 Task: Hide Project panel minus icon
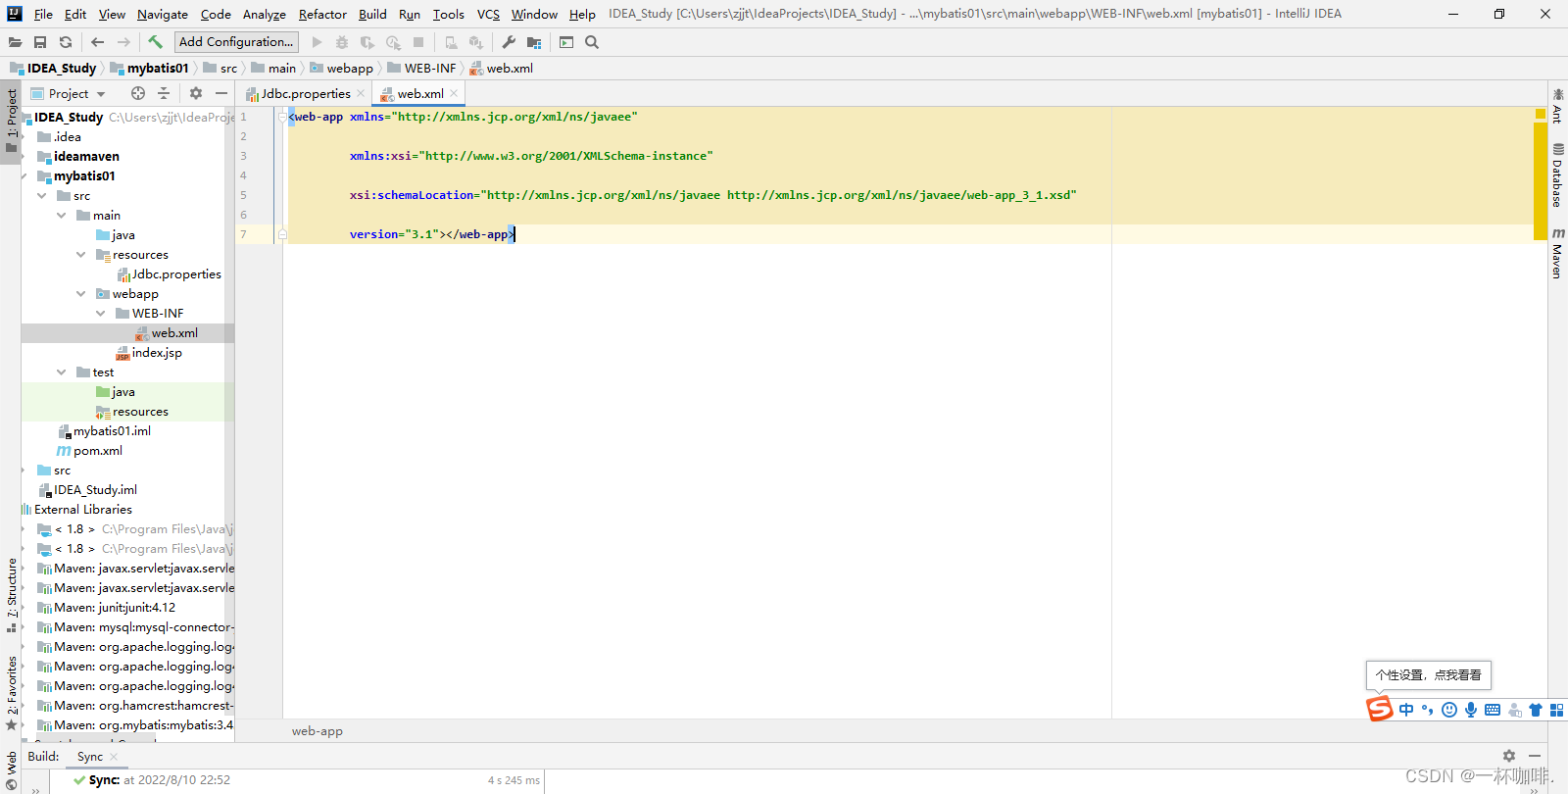pos(221,93)
